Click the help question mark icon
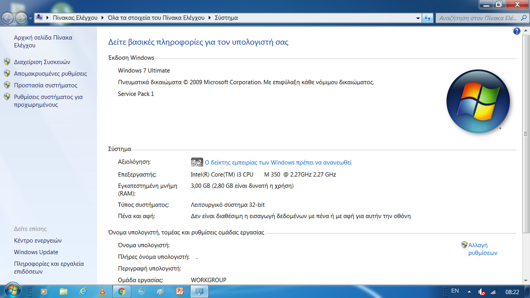Image resolution: width=530 pixels, height=298 pixels. [517, 31]
